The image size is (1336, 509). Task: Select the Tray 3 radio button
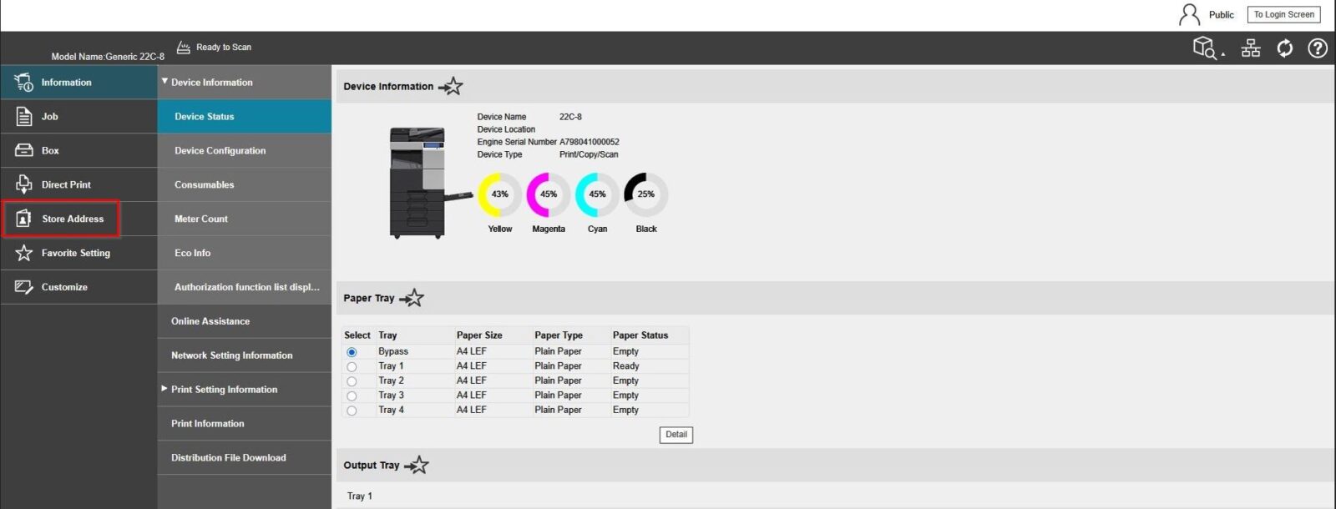(x=352, y=396)
